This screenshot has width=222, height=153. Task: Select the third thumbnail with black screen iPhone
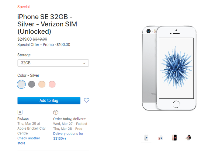[174, 137]
